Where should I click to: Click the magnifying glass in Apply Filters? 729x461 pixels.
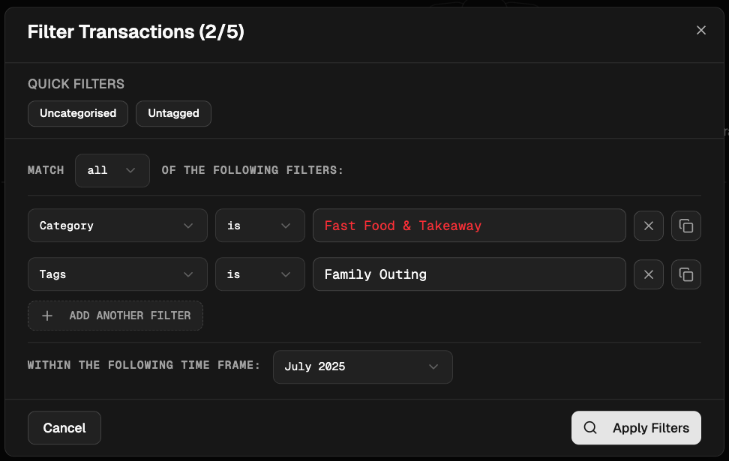click(590, 427)
